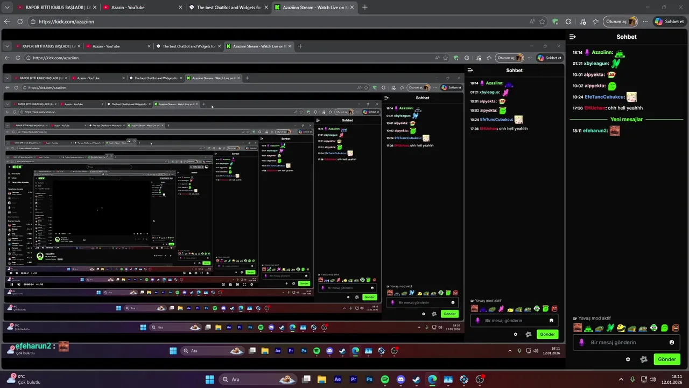Insert the angry orange face quick emote
The width and height of the screenshot is (689, 388).
(x=676, y=328)
